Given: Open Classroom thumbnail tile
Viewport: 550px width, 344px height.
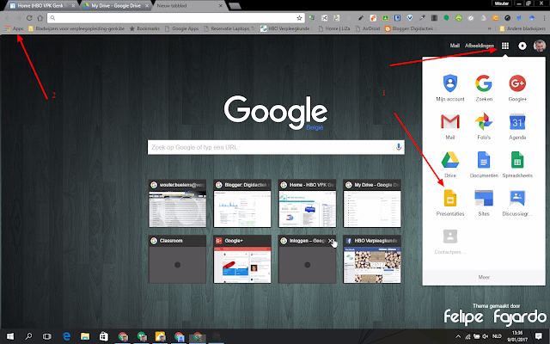Looking at the screenshot, I should tap(178, 259).
